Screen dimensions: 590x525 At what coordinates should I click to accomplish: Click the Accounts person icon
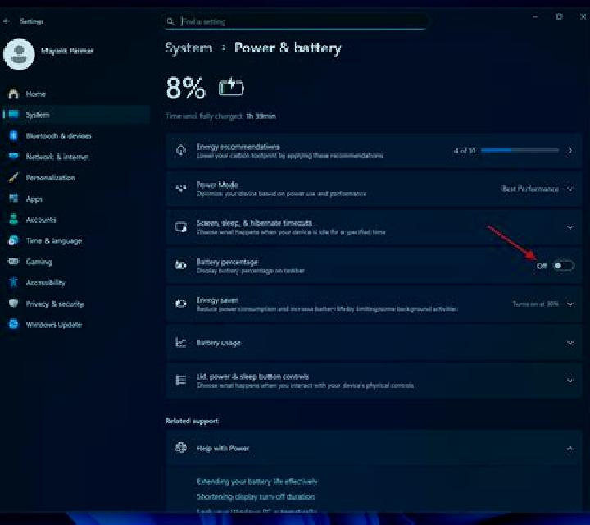pyautogui.click(x=14, y=219)
